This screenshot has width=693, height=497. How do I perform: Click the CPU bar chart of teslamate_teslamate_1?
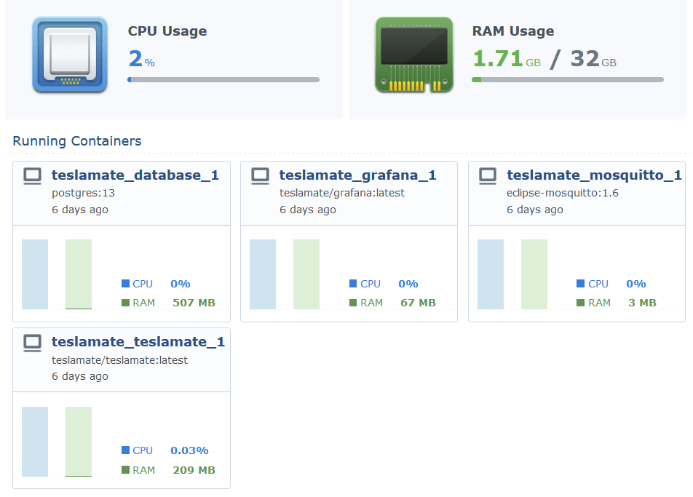coord(35,442)
